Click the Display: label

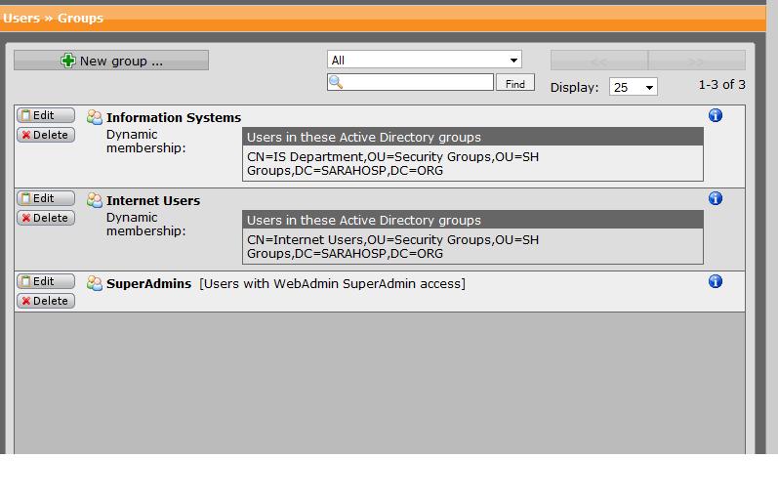tap(575, 87)
